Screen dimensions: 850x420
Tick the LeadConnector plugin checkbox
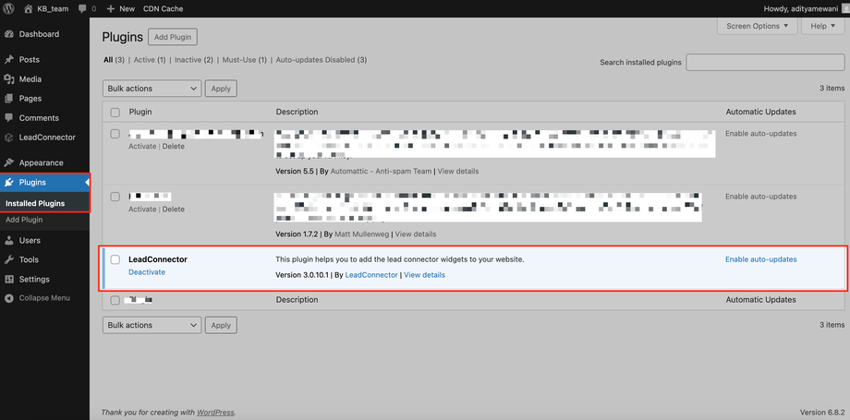tap(115, 259)
